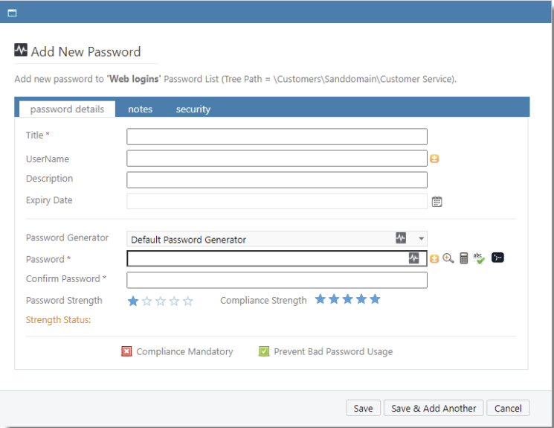Click generator icon inside Password Generator dropdown
Screen dimensions: 554x428
pos(401,237)
